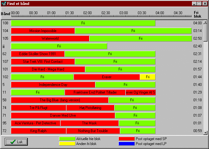Click the Fri block on tape 104
Image resolution: width=209 pixels, height=149 pixels.
[x=133, y=31]
